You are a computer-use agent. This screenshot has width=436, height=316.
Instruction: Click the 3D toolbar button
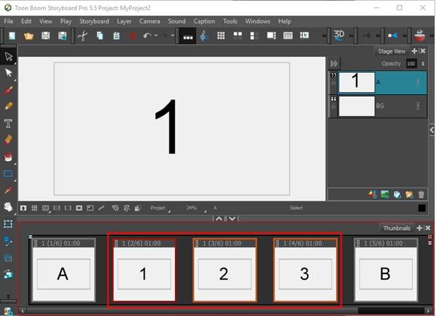click(339, 35)
